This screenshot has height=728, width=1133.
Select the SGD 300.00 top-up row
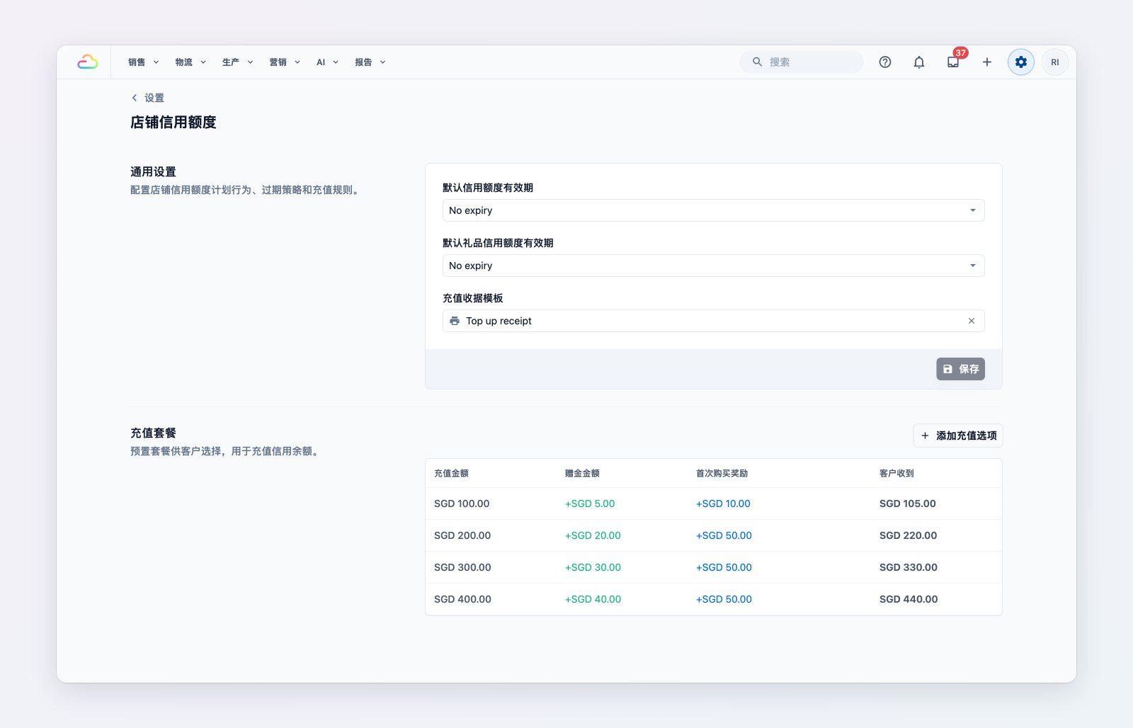[x=714, y=567]
